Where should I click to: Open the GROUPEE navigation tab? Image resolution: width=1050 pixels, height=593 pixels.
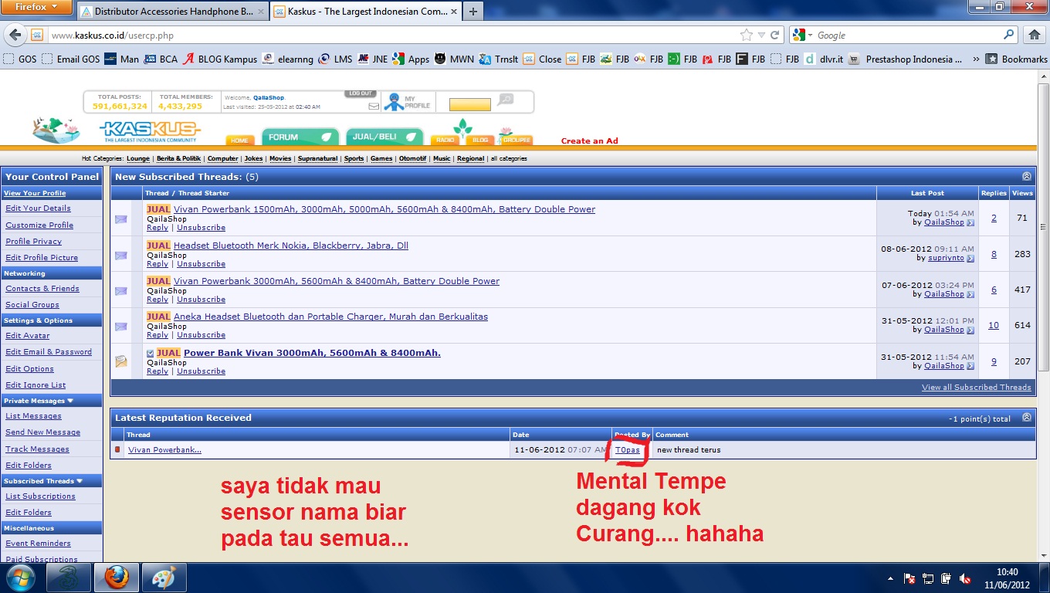(x=517, y=140)
